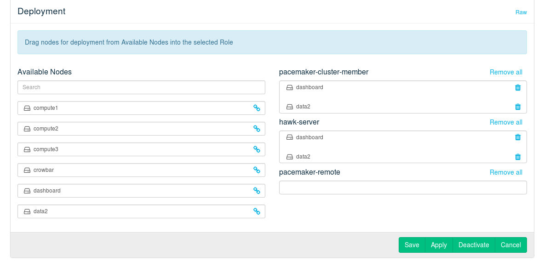Click link icon in dashboard available node row
This screenshot has width=544, height=267.
(x=257, y=191)
